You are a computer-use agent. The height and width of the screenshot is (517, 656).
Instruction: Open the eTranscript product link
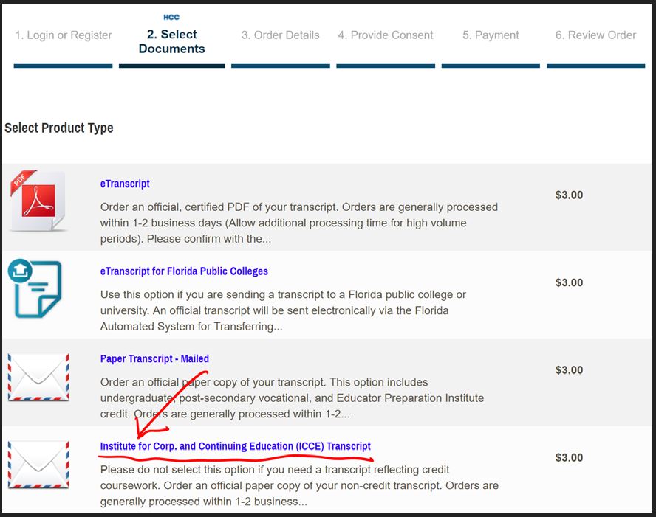pyautogui.click(x=125, y=184)
